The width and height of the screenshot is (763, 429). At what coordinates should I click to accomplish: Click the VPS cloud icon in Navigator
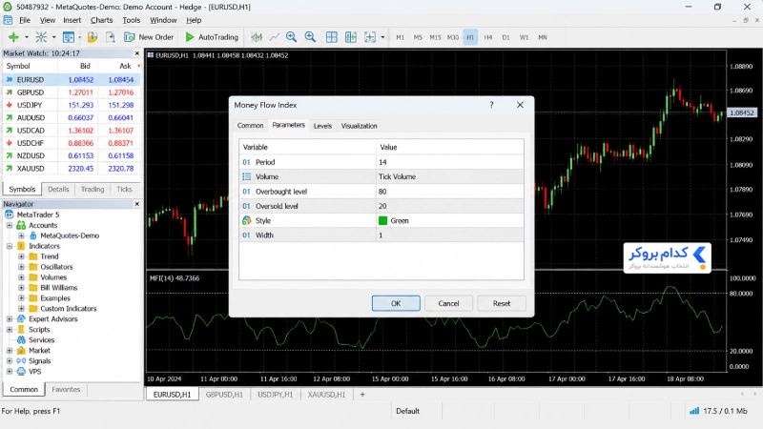pyautogui.click(x=21, y=371)
